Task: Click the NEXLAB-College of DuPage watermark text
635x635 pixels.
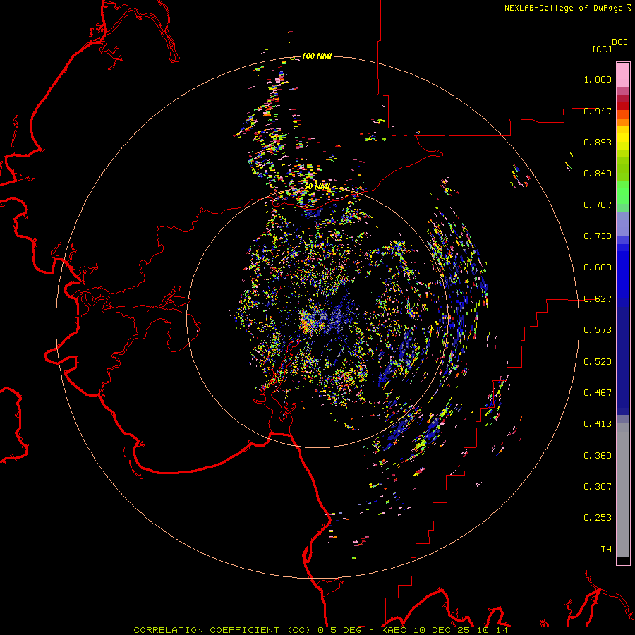Action: [x=563, y=8]
